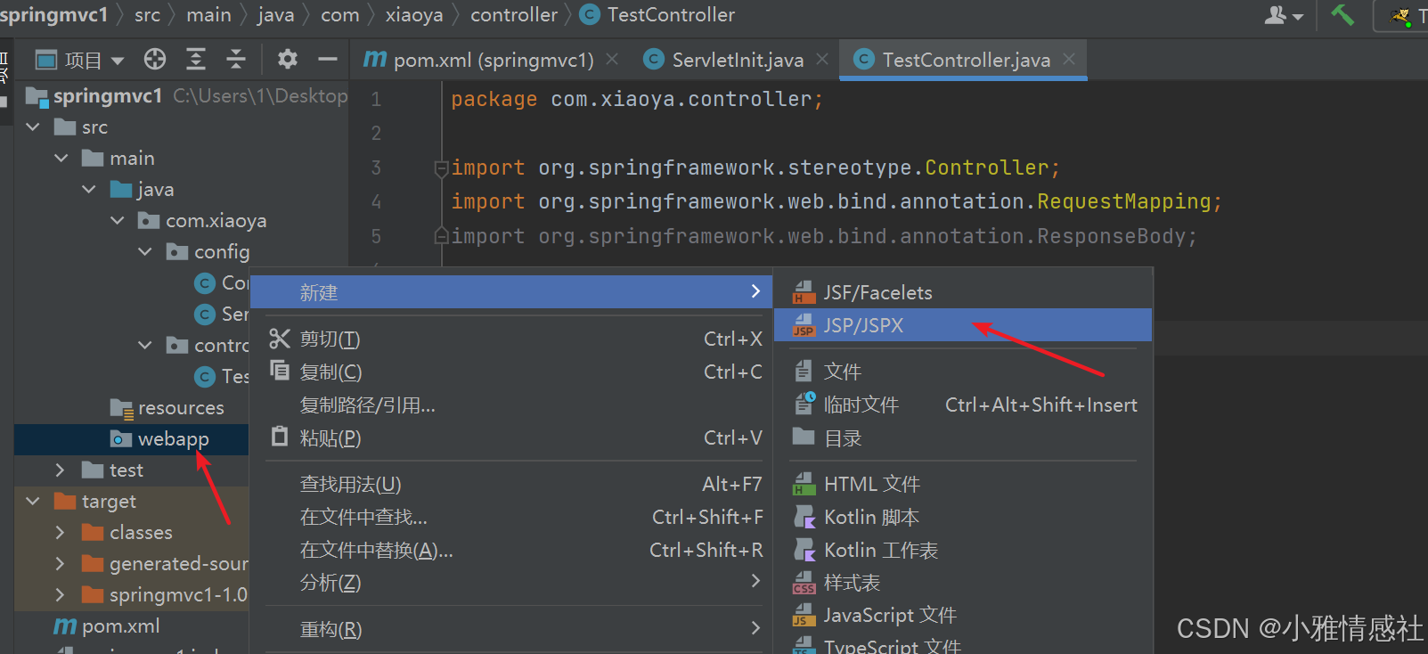Create new JSF/Facelets file

[963, 293]
